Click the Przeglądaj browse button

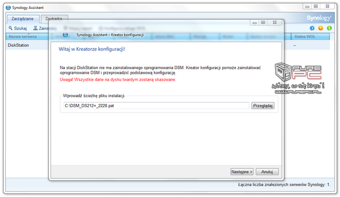pyautogui.click(x=263, y=106)
